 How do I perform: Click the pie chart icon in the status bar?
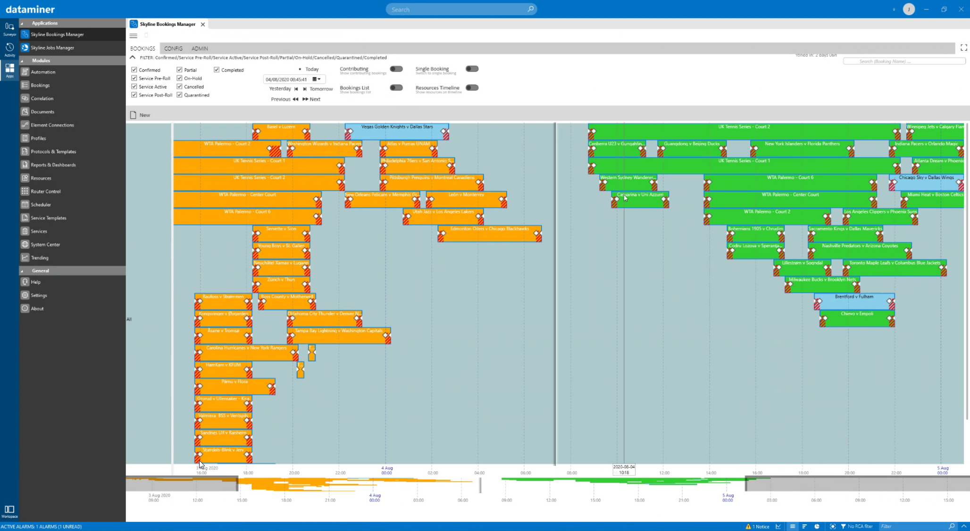817,526
